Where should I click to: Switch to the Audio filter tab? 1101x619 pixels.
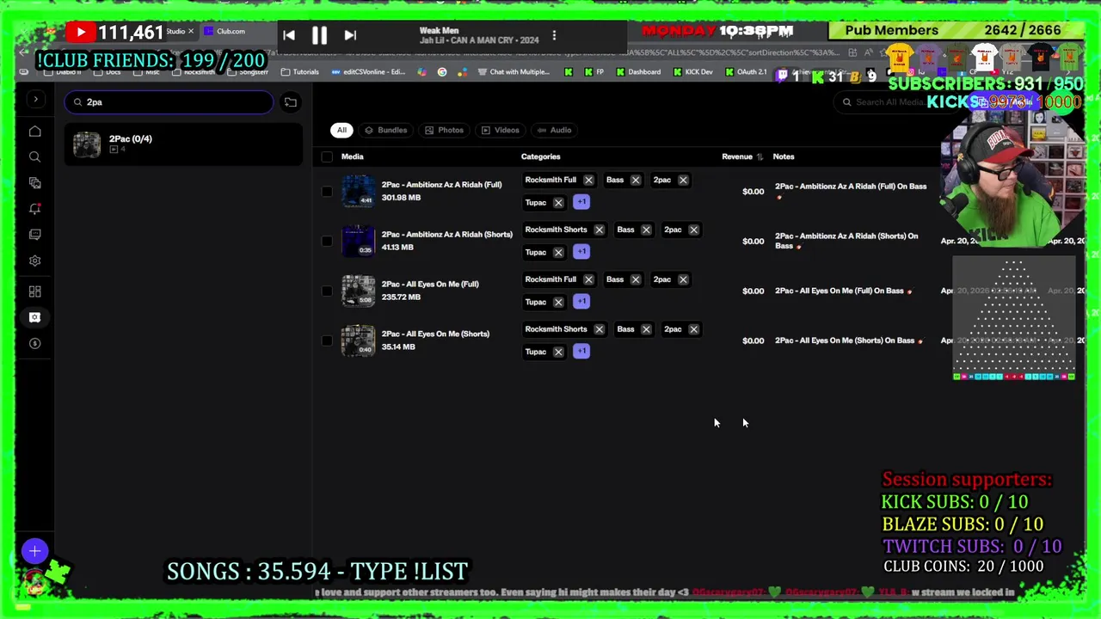pos(554,130)
